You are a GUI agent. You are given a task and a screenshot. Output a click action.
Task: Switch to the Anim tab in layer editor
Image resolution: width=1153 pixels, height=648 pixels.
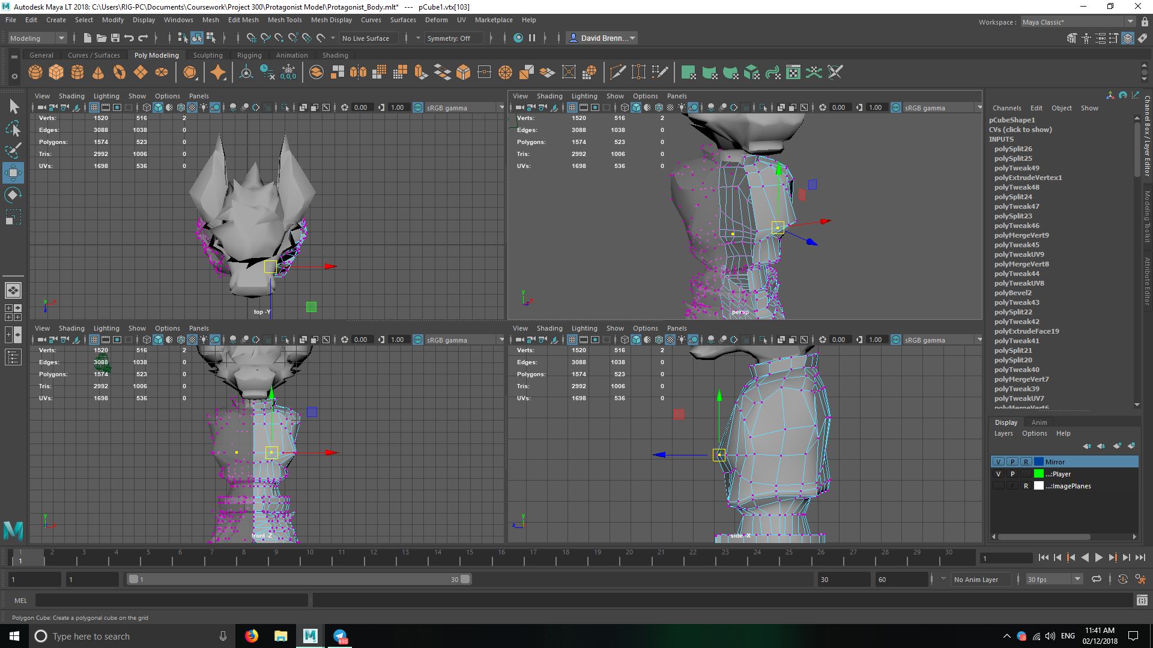pyautogui.click(x=1039, y=422)
